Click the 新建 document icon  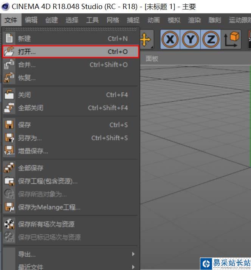click(9, 38)
